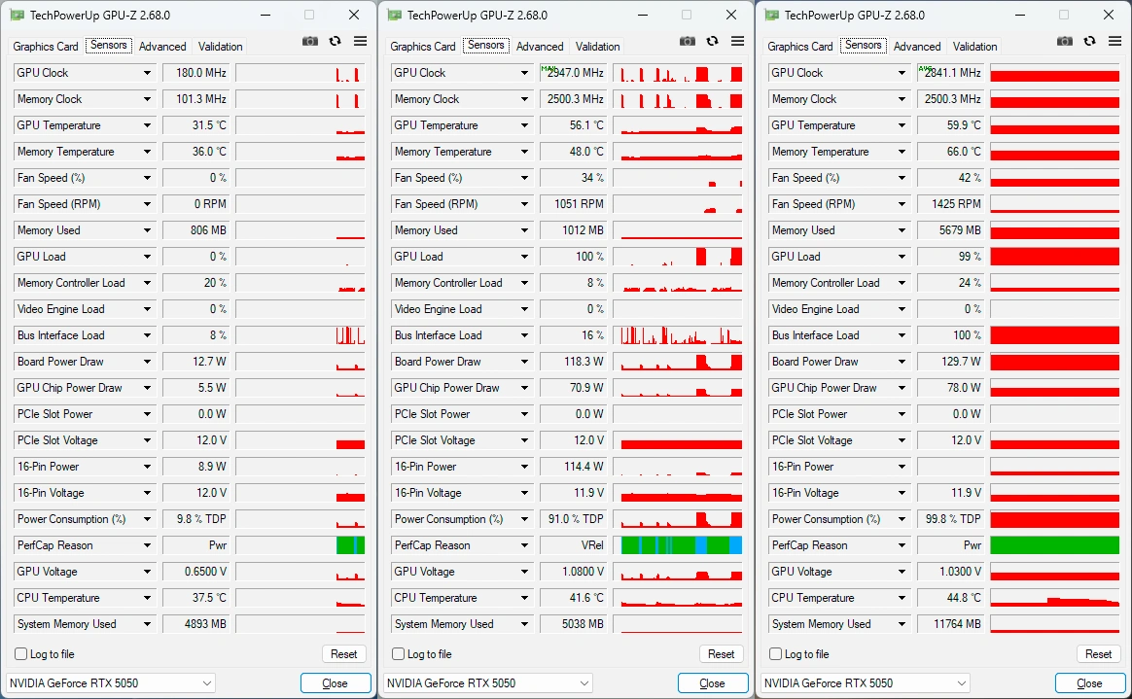The image size is (1132, 699).
Task: Click camera icon in the middle GPU-Z window
Action: pos(688,42)
